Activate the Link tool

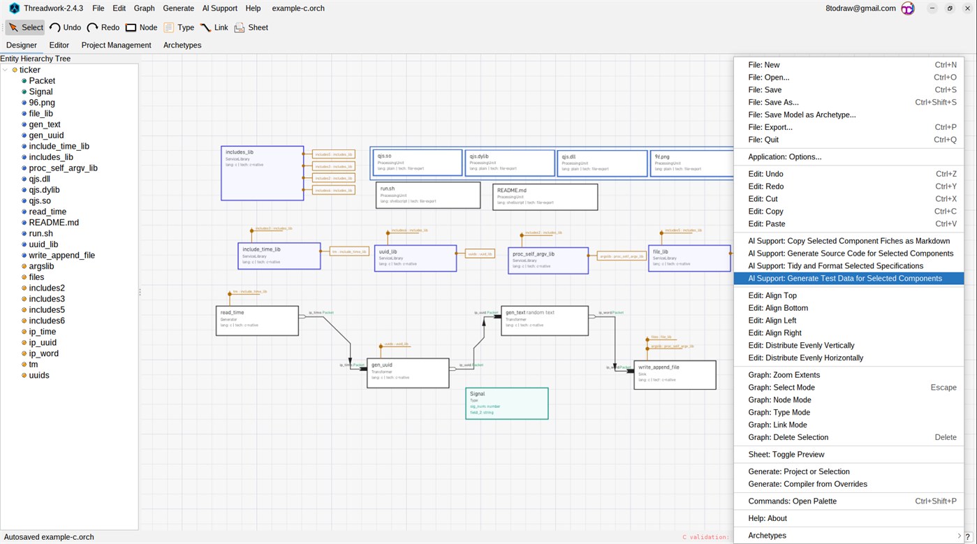(x=214, y=27)
